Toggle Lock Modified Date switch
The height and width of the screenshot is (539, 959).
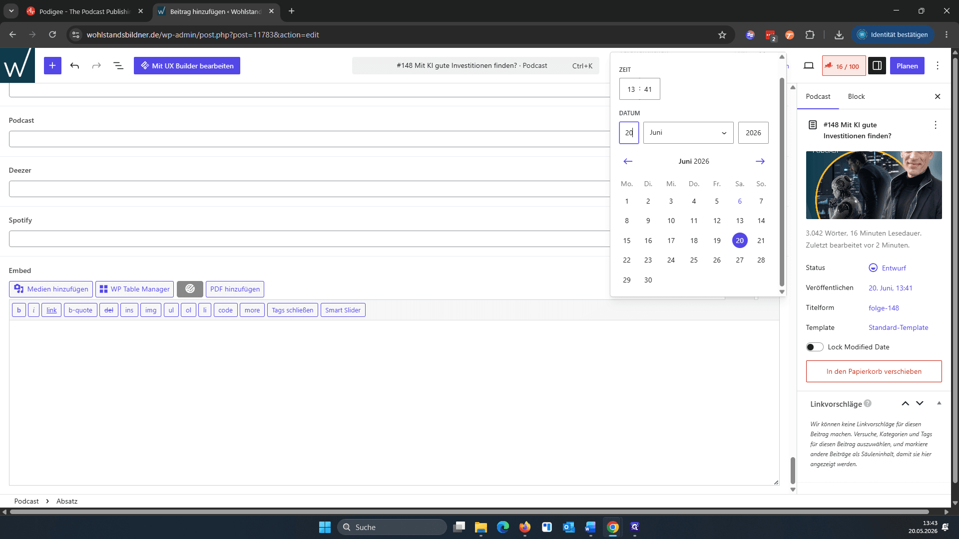pos(815,347)
